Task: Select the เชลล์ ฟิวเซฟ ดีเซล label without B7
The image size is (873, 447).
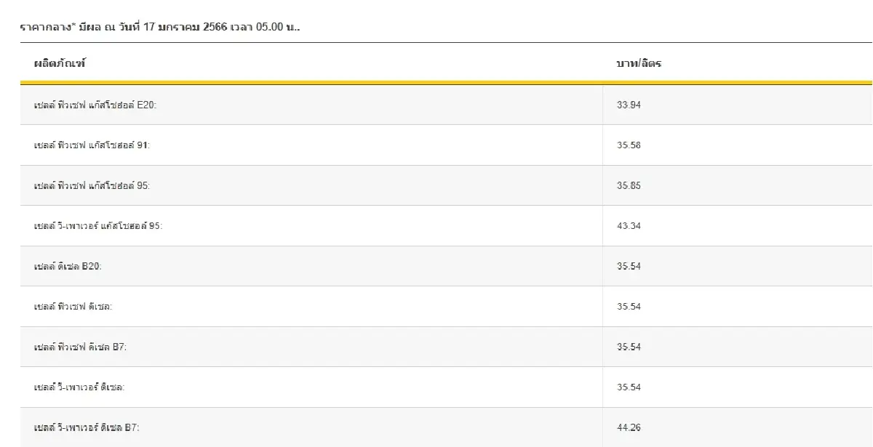Action: tap(73, 307)
